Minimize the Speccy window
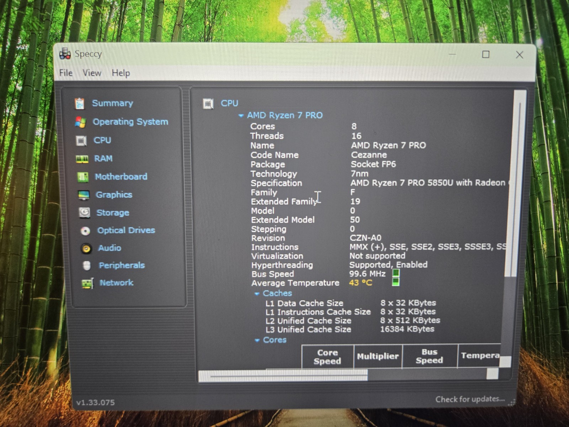The height and width of the screenshot is (427, 569). pos(452,54)
